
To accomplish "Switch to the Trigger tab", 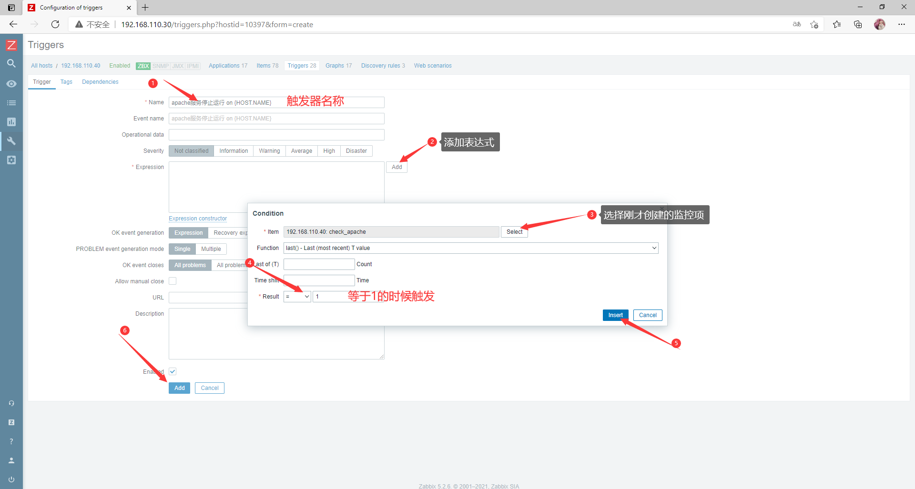I will coord(42,82).
